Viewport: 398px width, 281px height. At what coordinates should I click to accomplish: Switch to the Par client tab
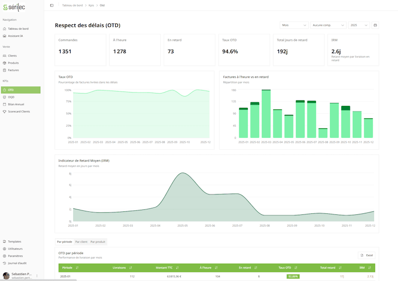[x=81, y=242]
